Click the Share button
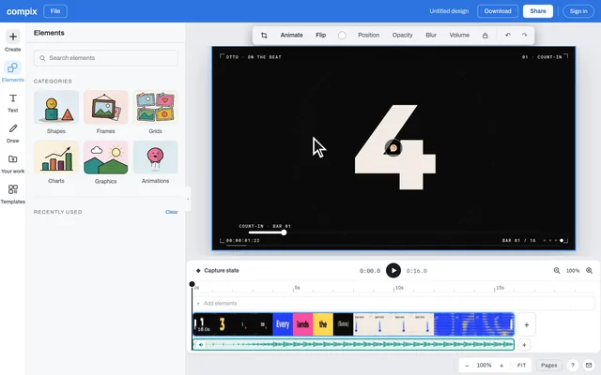 [x=538, y=11]
